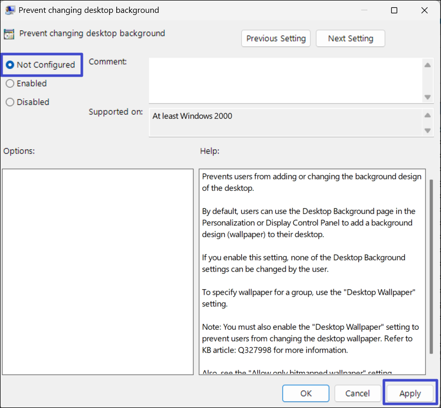
Task: Click the policy setting icon beside the heading
Action: coord(9,34)
